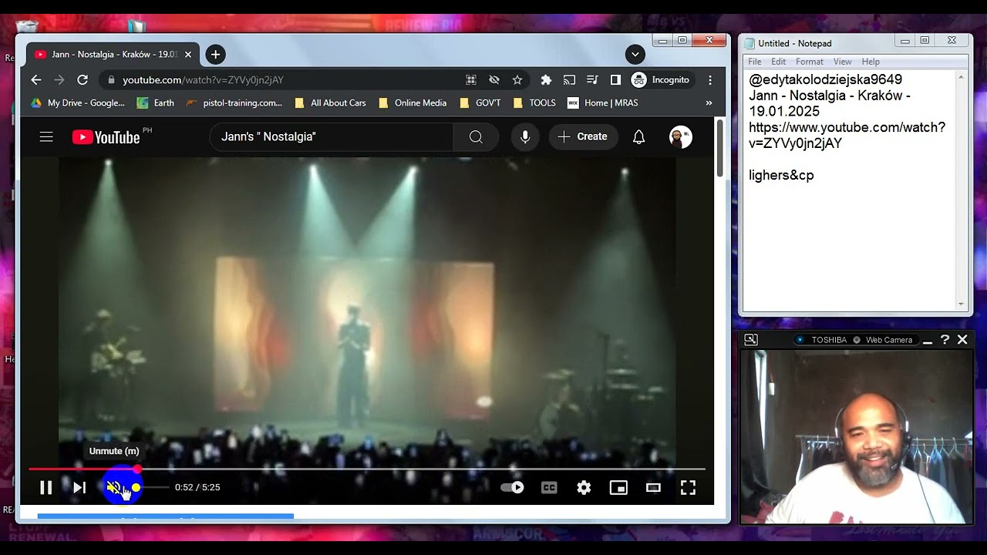Open a new Chrome tab
The height and width of the screenshot is (555, 987).
coord(215,54)
